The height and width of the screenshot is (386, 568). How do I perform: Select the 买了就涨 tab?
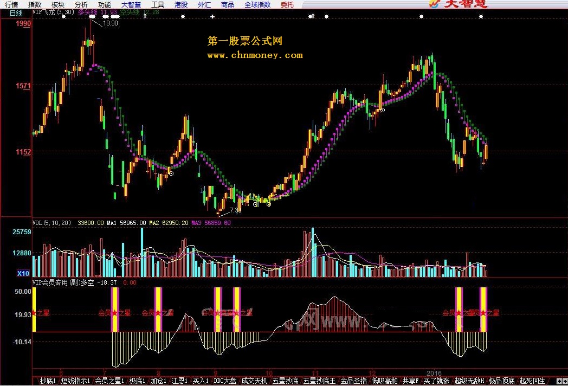click(436, 381)
